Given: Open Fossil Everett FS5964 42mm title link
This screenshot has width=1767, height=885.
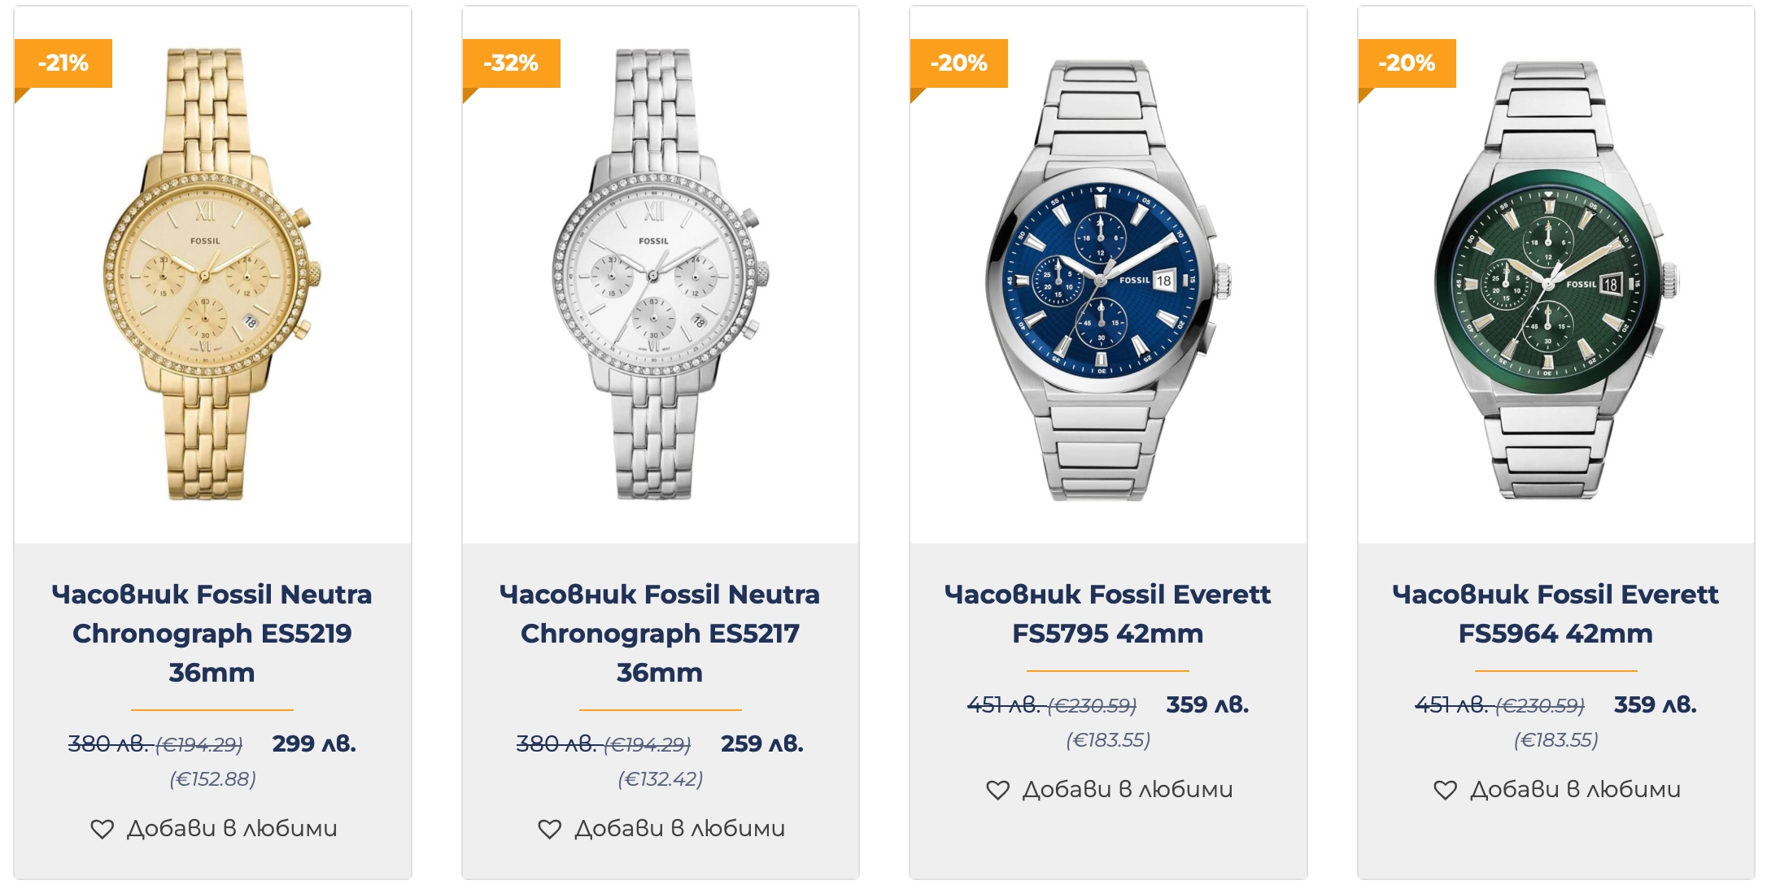Looking at the screenshot, I should (1555, 613).
